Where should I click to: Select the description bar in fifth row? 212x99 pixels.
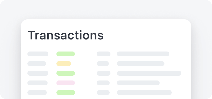pos(144,93)
